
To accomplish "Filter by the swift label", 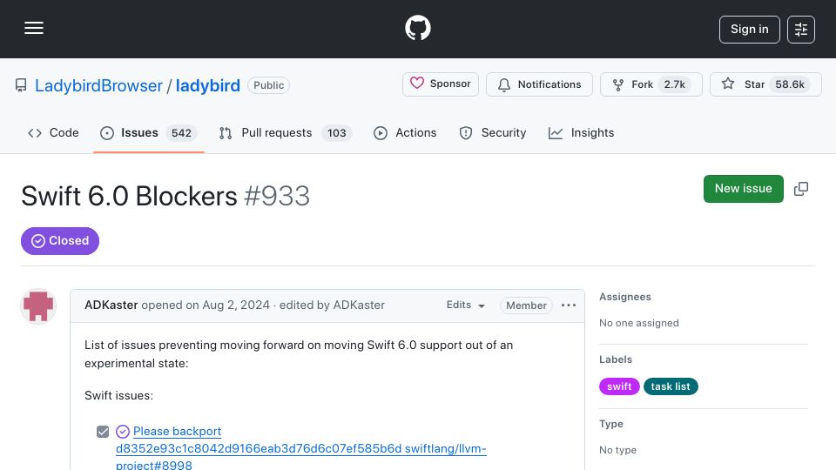I will click(x=619, y=386).
